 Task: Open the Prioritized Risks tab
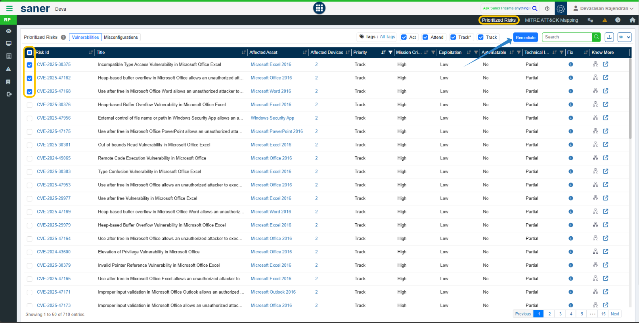click(499, 20)
